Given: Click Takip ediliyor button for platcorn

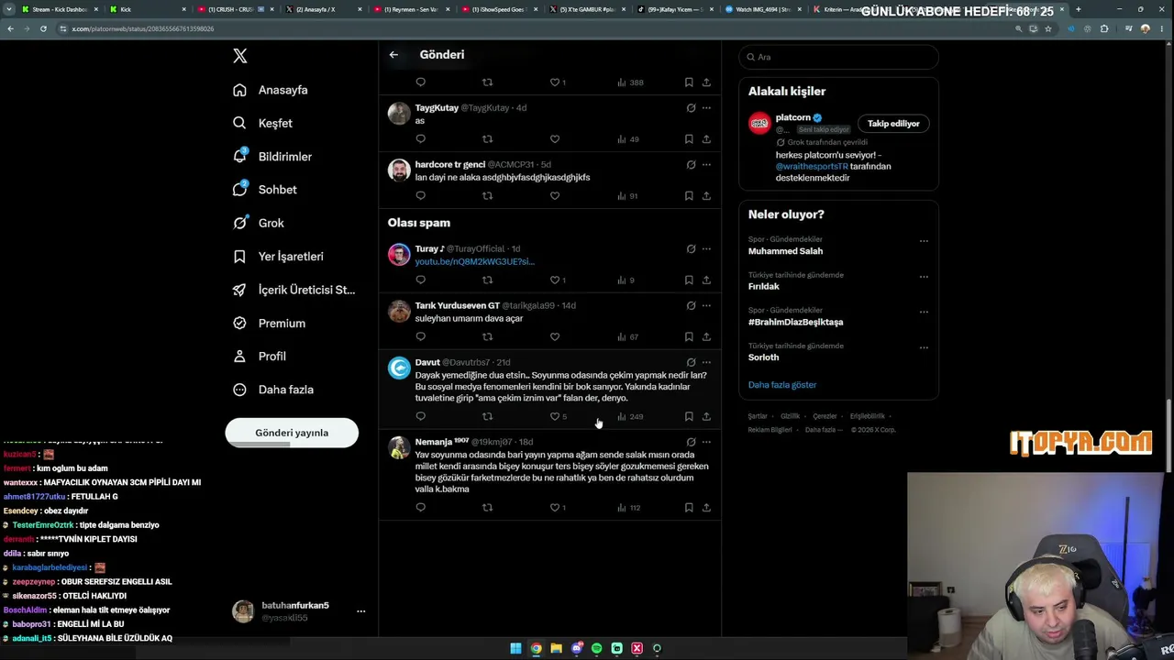Looking at the screenshot, I should click(893, 124).
